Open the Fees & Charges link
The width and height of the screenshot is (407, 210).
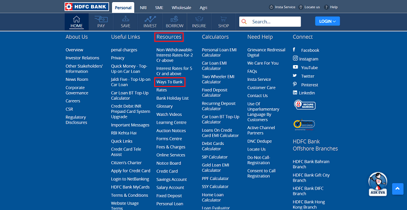point(171,147)
